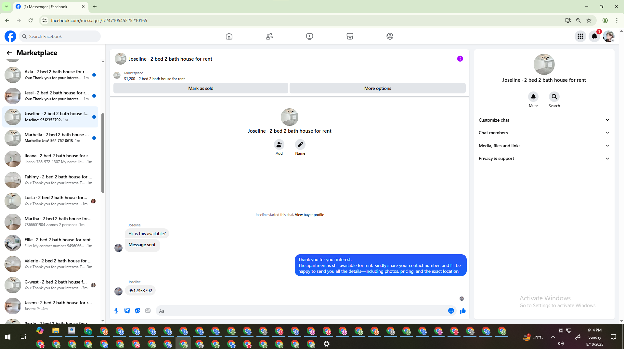Search in conversation magnifier icon
Screen dimensions: 624x349
[x=554, y=97]
